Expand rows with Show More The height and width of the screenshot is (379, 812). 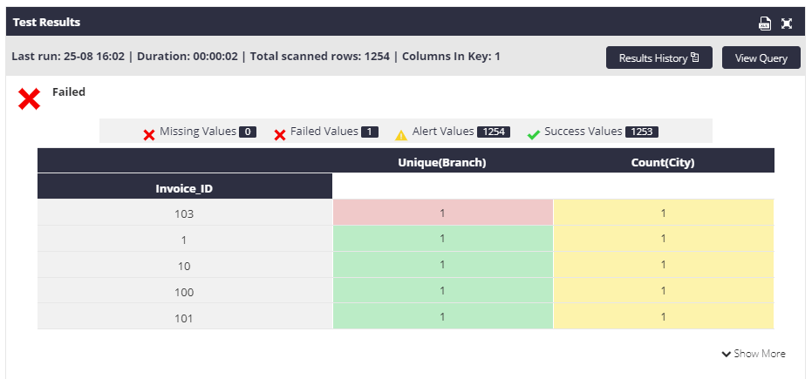(x=754, y=354)
